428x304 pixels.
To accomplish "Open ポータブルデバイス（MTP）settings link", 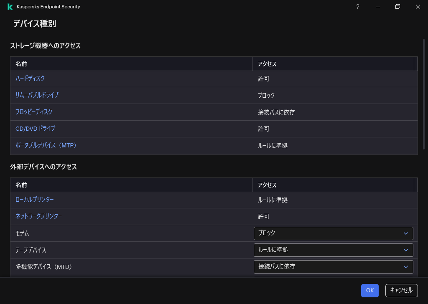I will click(x=46, y=145).
